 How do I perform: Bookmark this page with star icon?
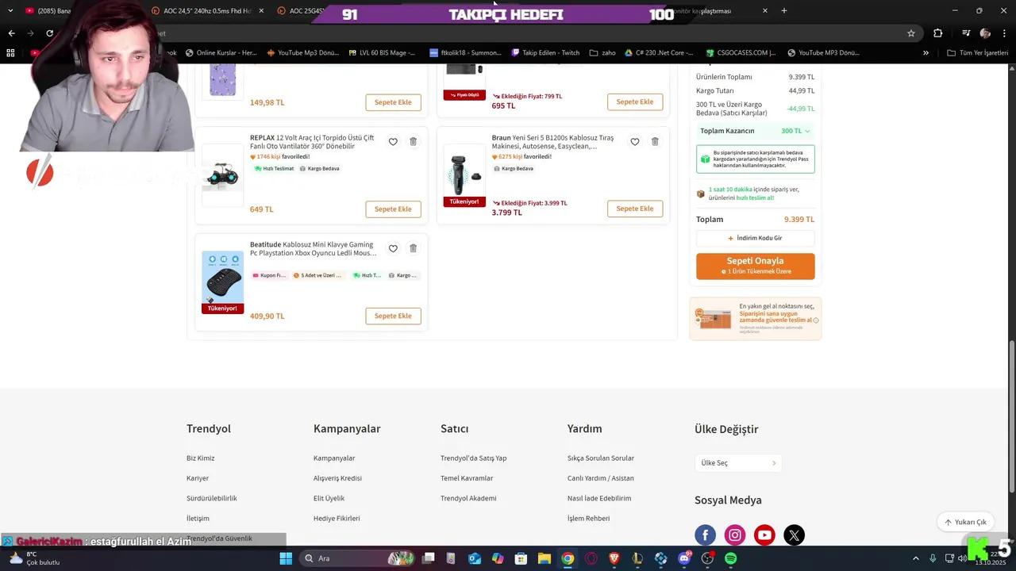coord(911,33)
